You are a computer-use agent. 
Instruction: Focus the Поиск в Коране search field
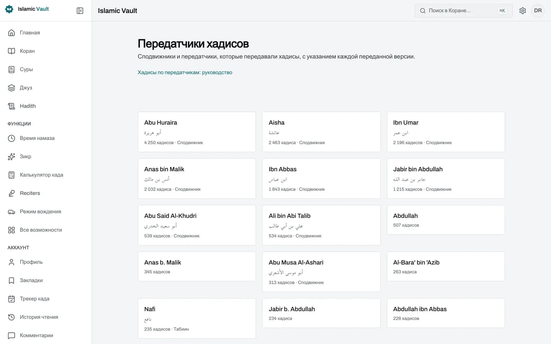464,11
